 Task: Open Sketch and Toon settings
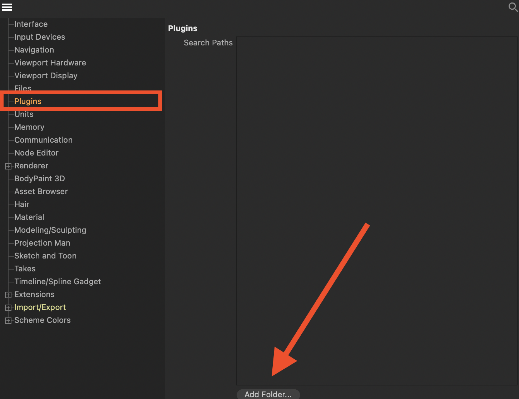45,256
